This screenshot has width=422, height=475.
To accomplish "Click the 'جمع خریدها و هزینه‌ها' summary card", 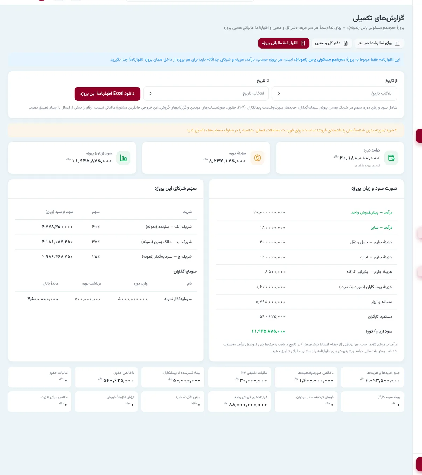I will click(x=372, y=377).
